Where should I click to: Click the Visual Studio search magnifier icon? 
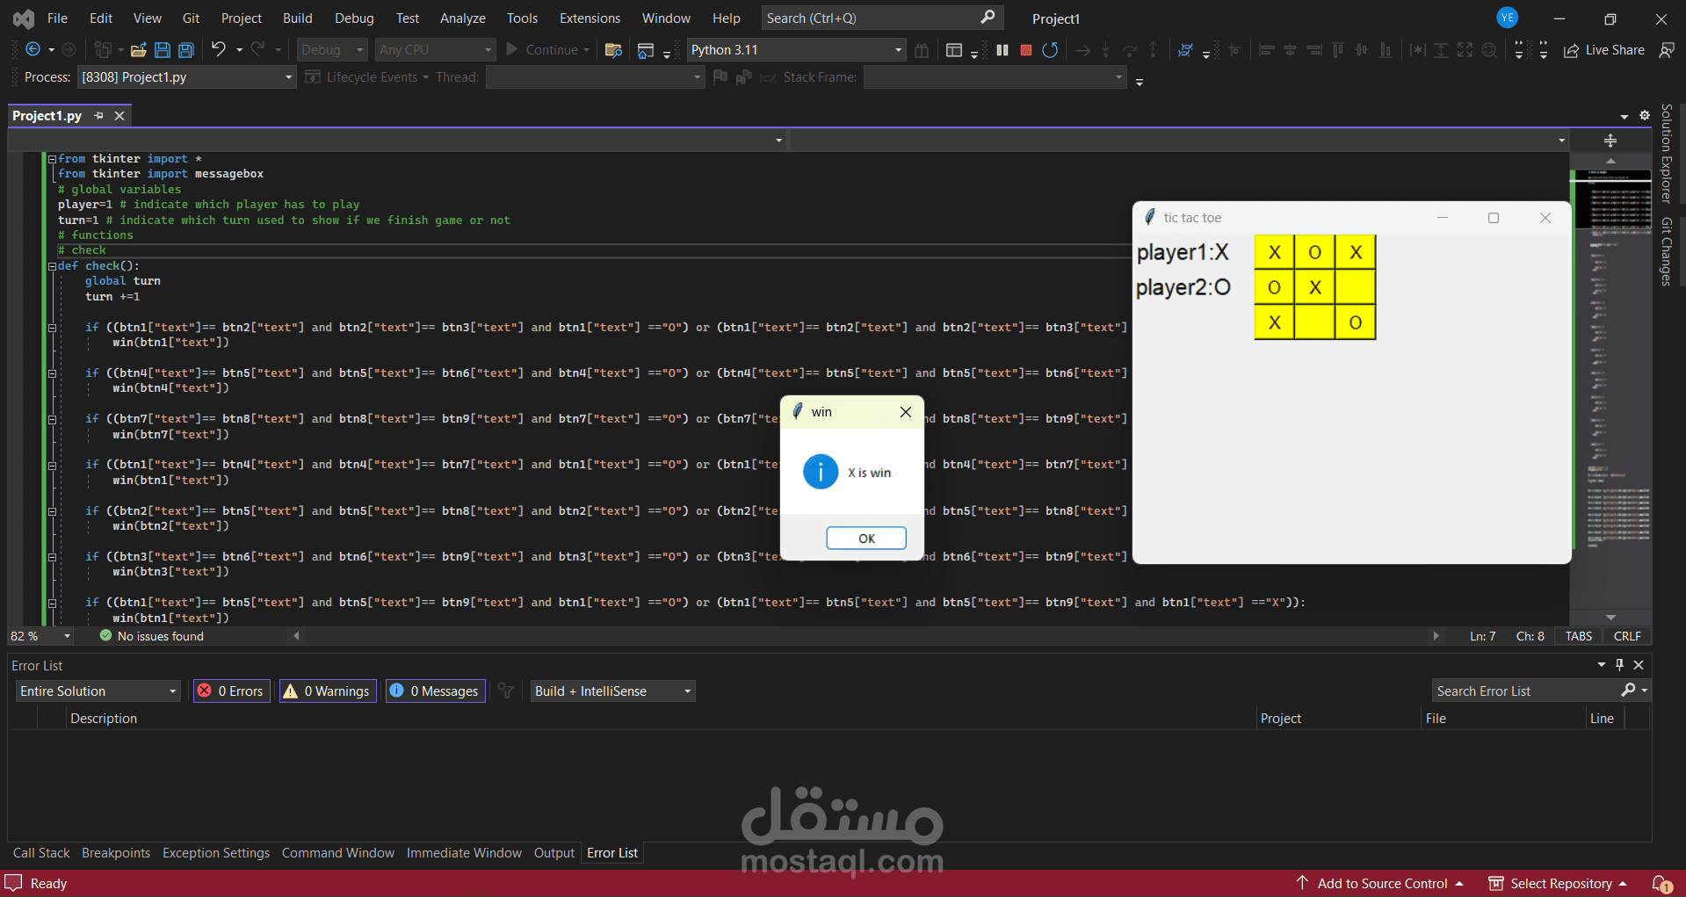pos(988,18)
